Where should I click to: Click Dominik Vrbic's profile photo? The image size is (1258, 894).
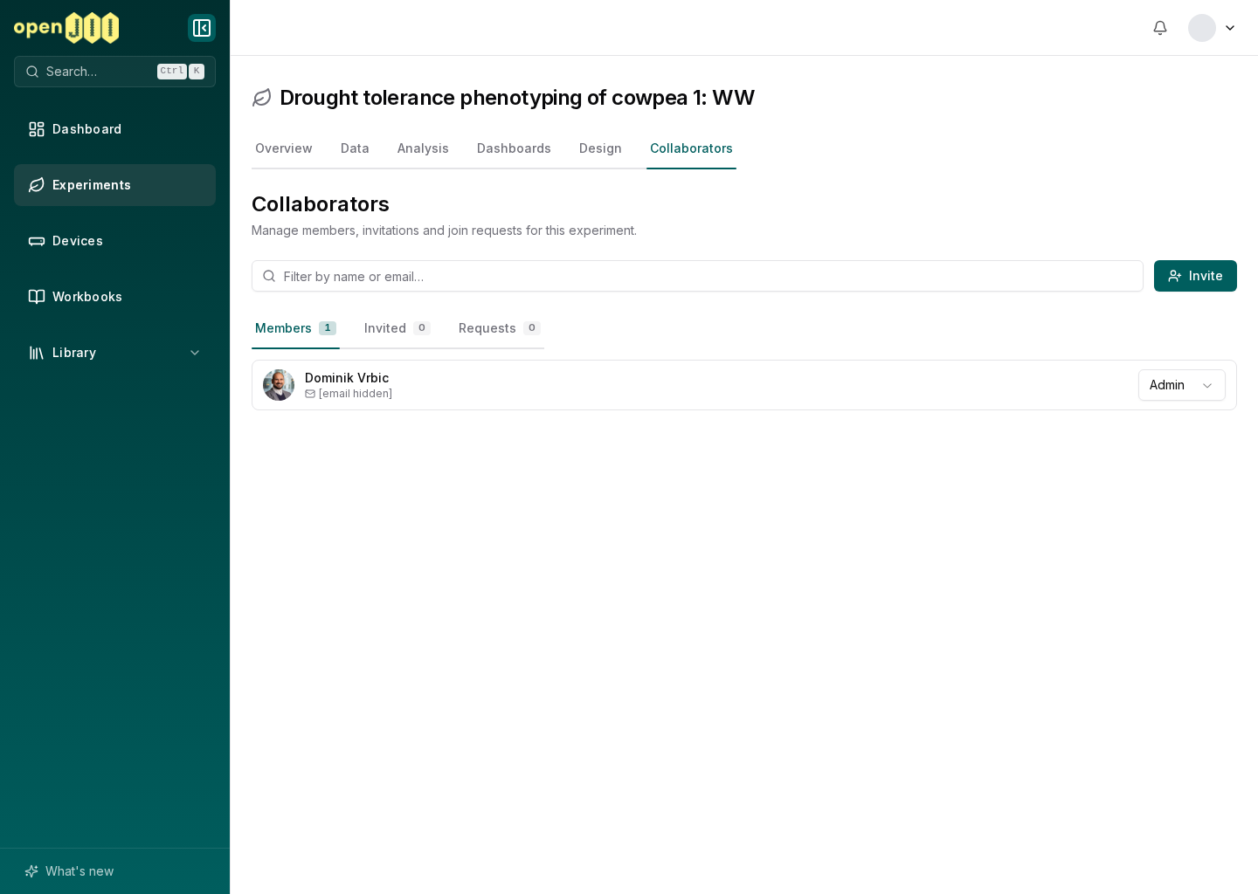[279, 385]
